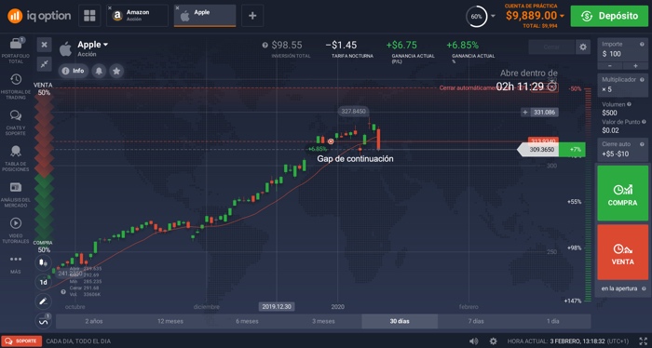Select the 12 meses time range
Image resolution: width=652 pixels, height=348 pixels.
170,321
